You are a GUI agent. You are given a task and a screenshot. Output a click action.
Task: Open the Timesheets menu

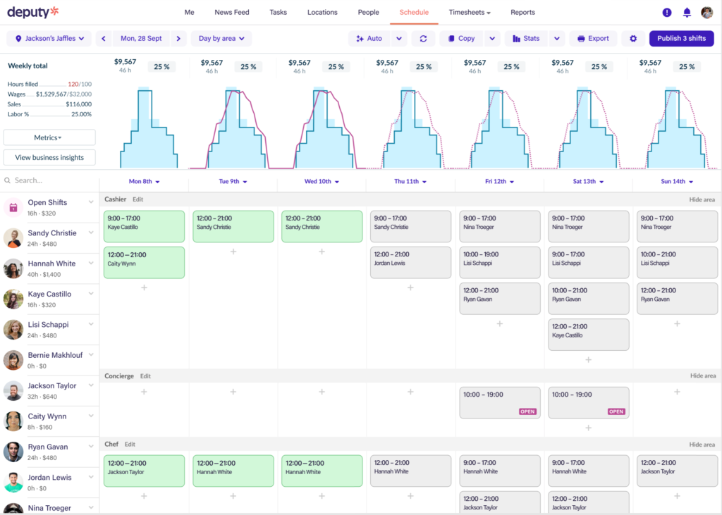(x=469, y=13)
